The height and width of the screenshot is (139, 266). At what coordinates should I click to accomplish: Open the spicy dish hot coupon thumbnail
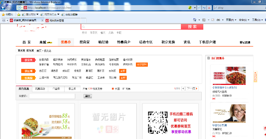[x=229, y=76]
